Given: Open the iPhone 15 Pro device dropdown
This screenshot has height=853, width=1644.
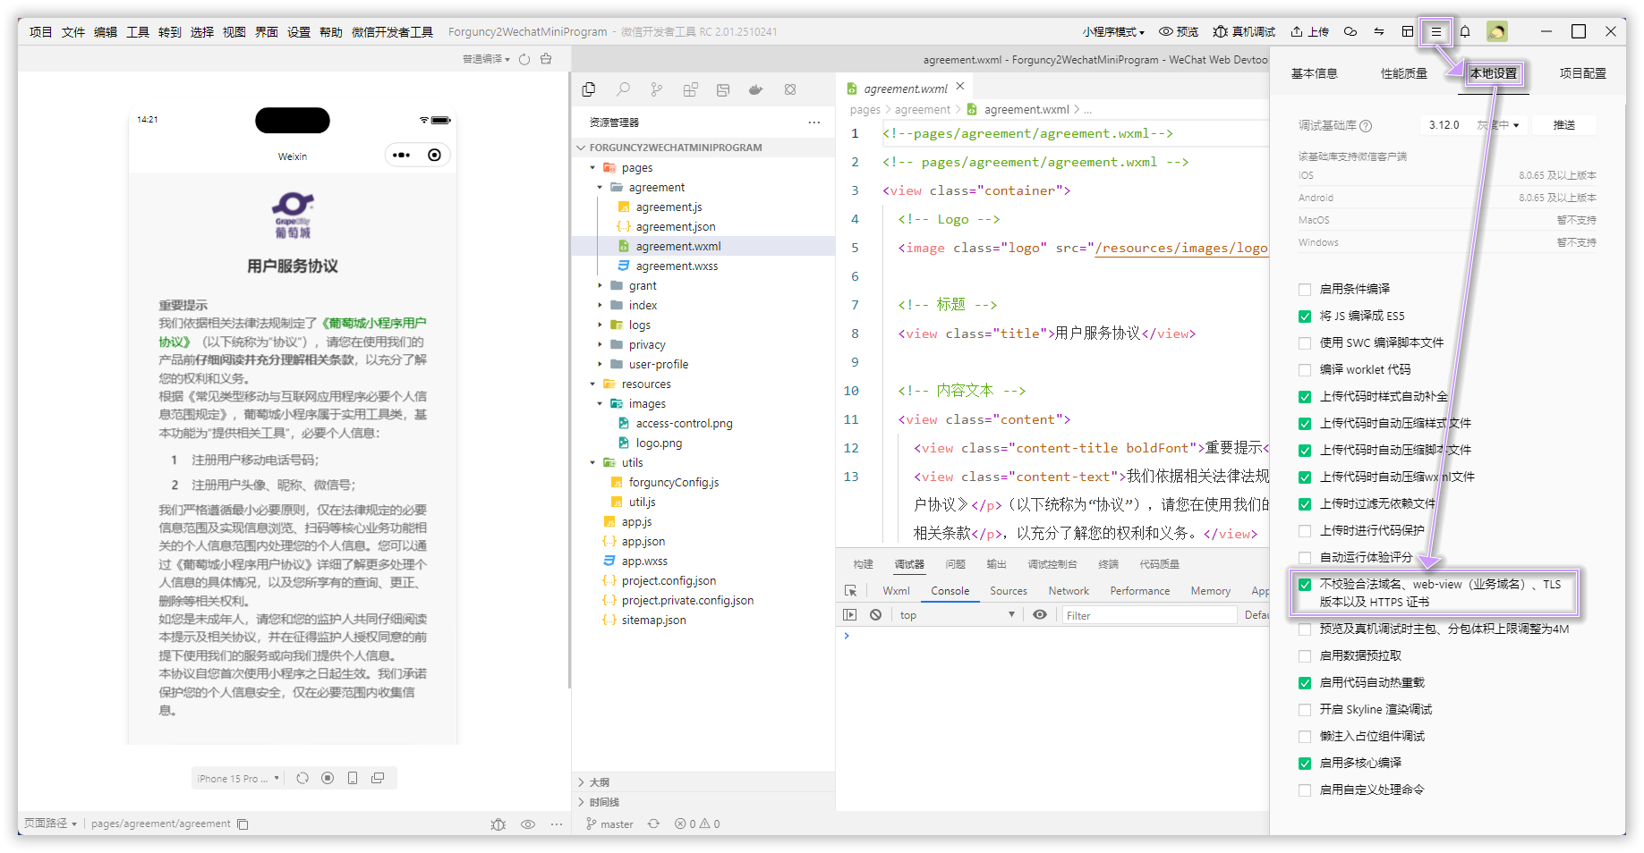Looking at the screenshot, I should pos(238,779).
